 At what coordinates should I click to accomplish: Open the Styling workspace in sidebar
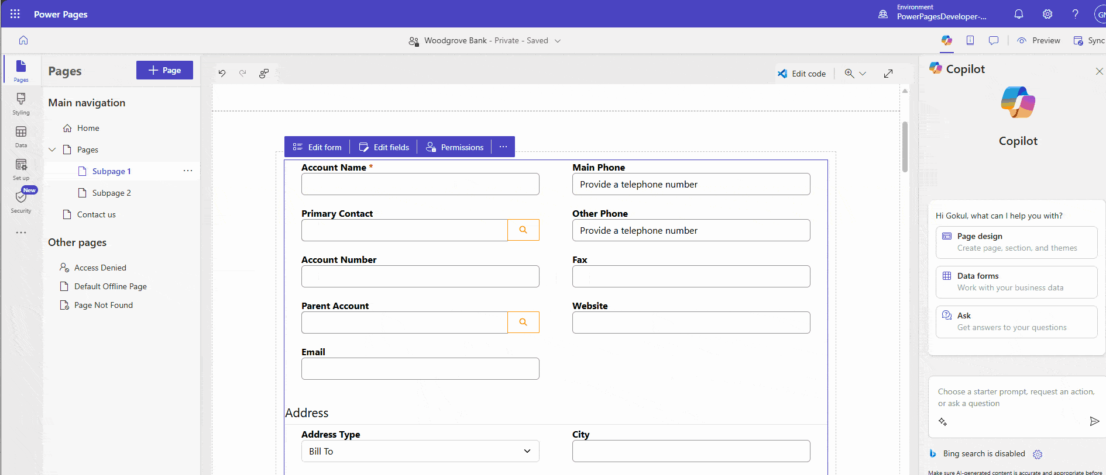21,103
